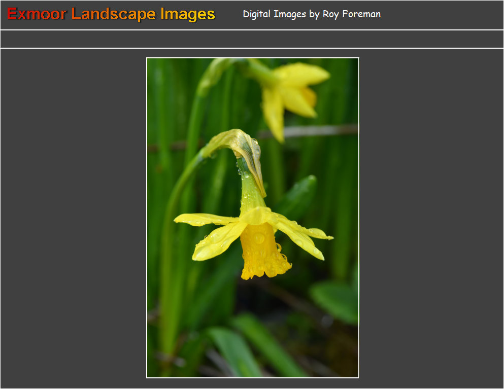Viewport: 504px width, 389px height.
Task: Click the Exmoor Landscape Images site title
Action: [111, 14]
